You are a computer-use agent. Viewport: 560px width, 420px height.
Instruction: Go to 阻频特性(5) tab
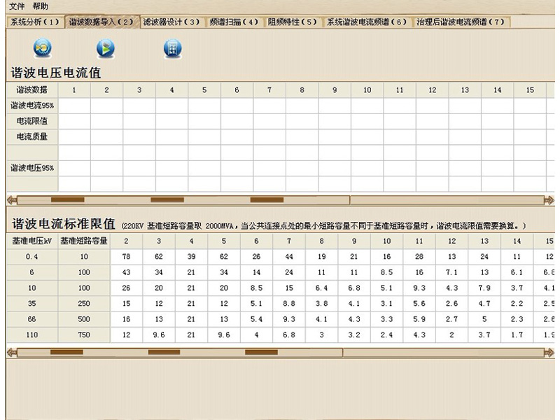293,22
